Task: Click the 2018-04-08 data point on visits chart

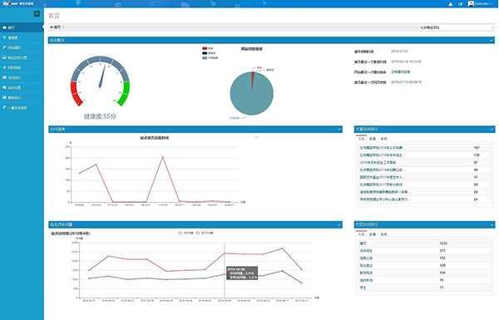Action: (225, 254)
